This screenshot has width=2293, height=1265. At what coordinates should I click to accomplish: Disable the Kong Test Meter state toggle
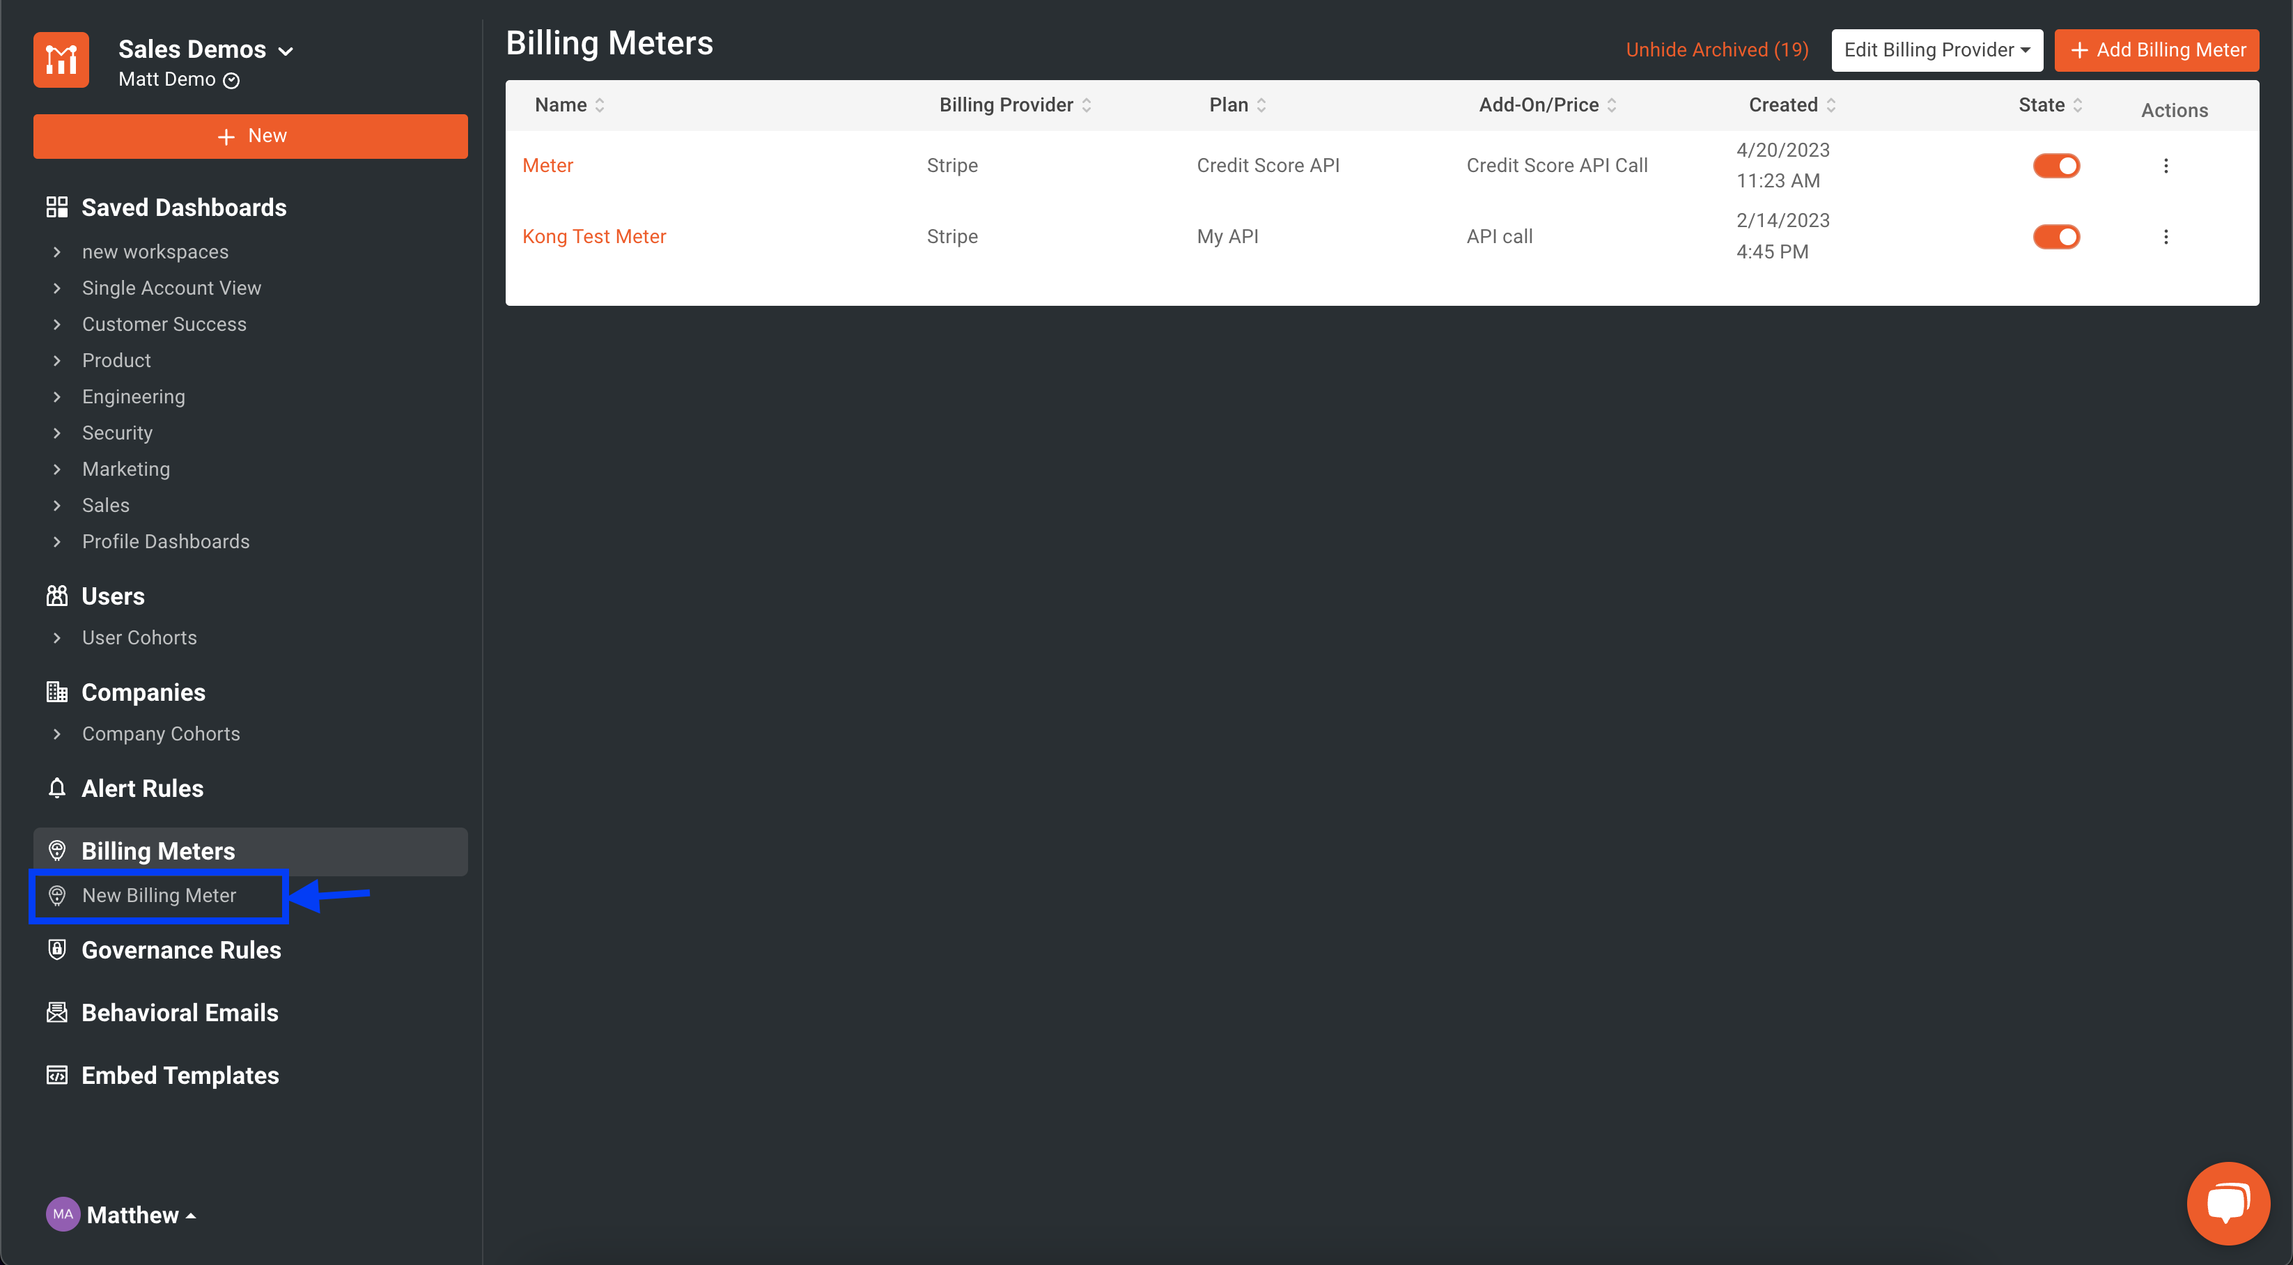2056,236
